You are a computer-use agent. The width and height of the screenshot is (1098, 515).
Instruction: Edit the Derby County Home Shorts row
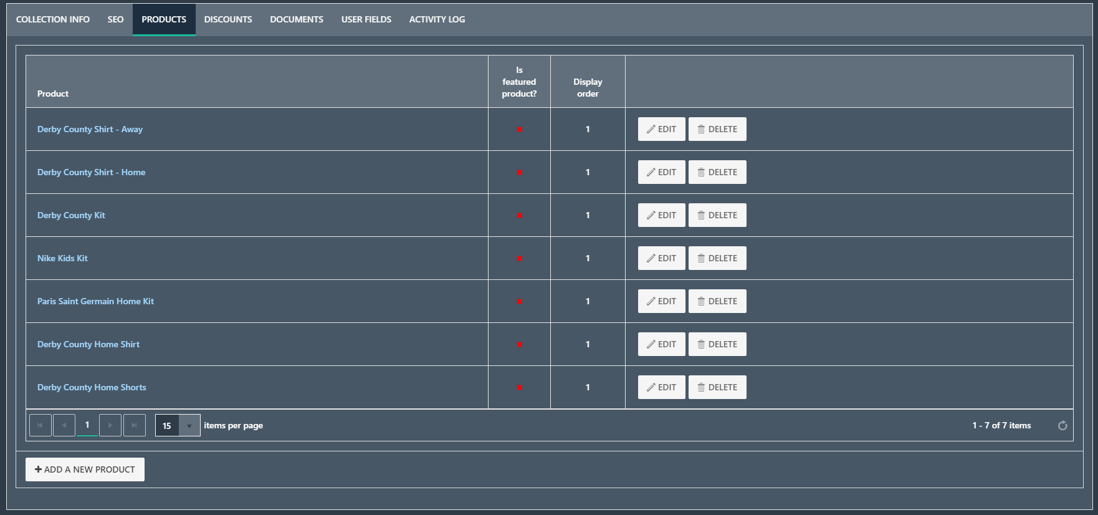[661, 387]
